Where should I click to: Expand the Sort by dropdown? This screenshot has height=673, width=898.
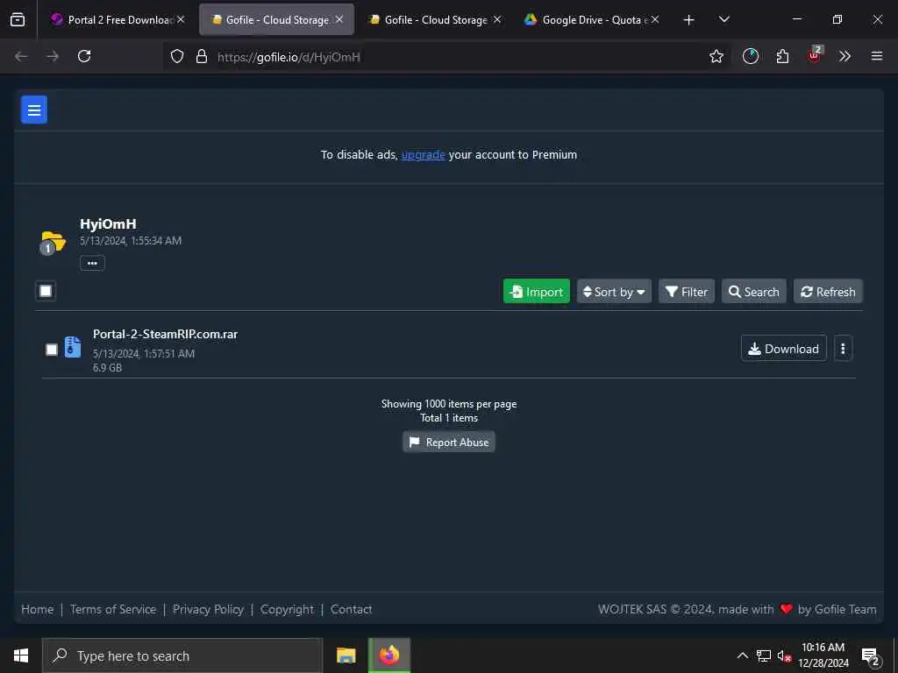[x=614, y=292]
